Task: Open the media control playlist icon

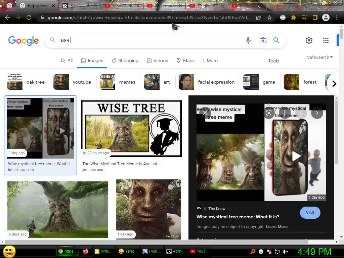Action: 304,17
